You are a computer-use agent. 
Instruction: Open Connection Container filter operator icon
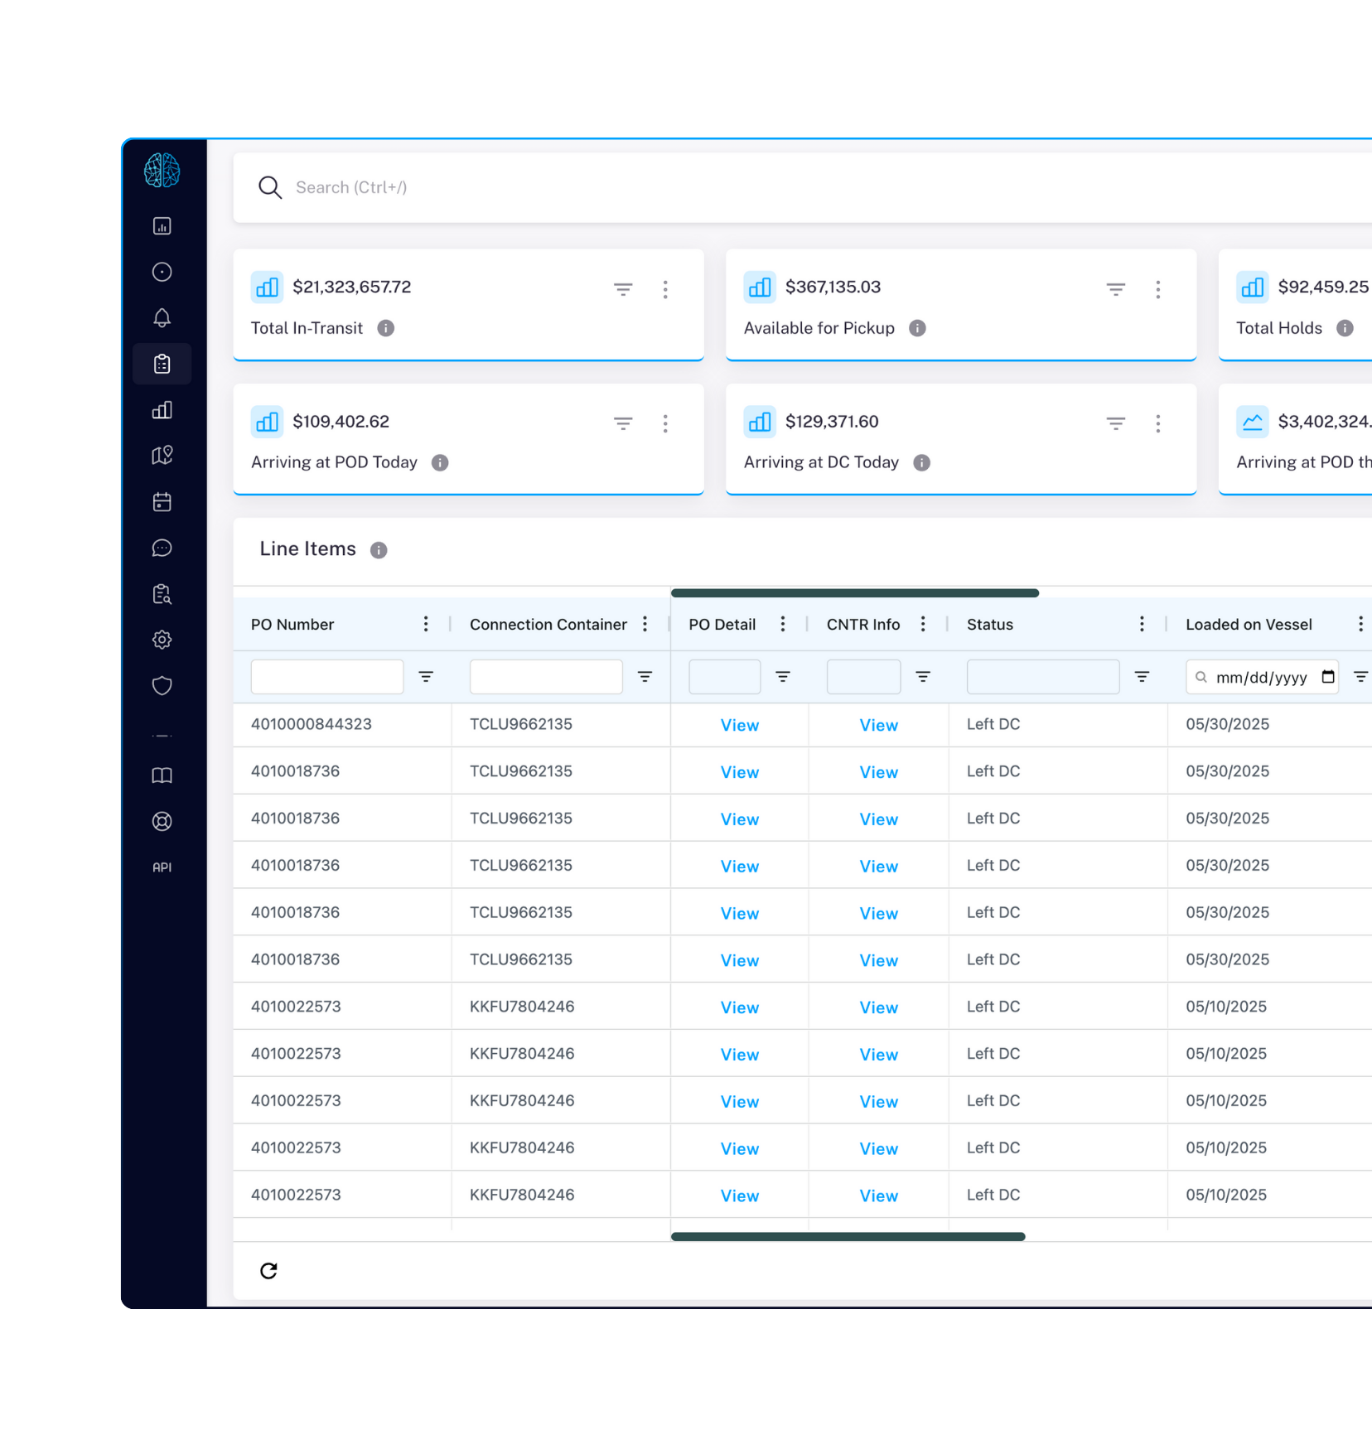645,677
